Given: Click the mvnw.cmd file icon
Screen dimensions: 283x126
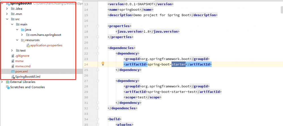Looking at the screenshot, I should 13,66.
